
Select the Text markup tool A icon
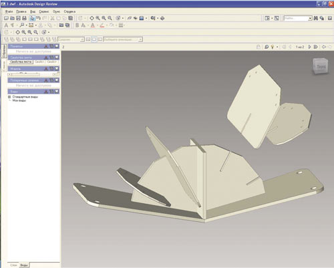(6, 25)
